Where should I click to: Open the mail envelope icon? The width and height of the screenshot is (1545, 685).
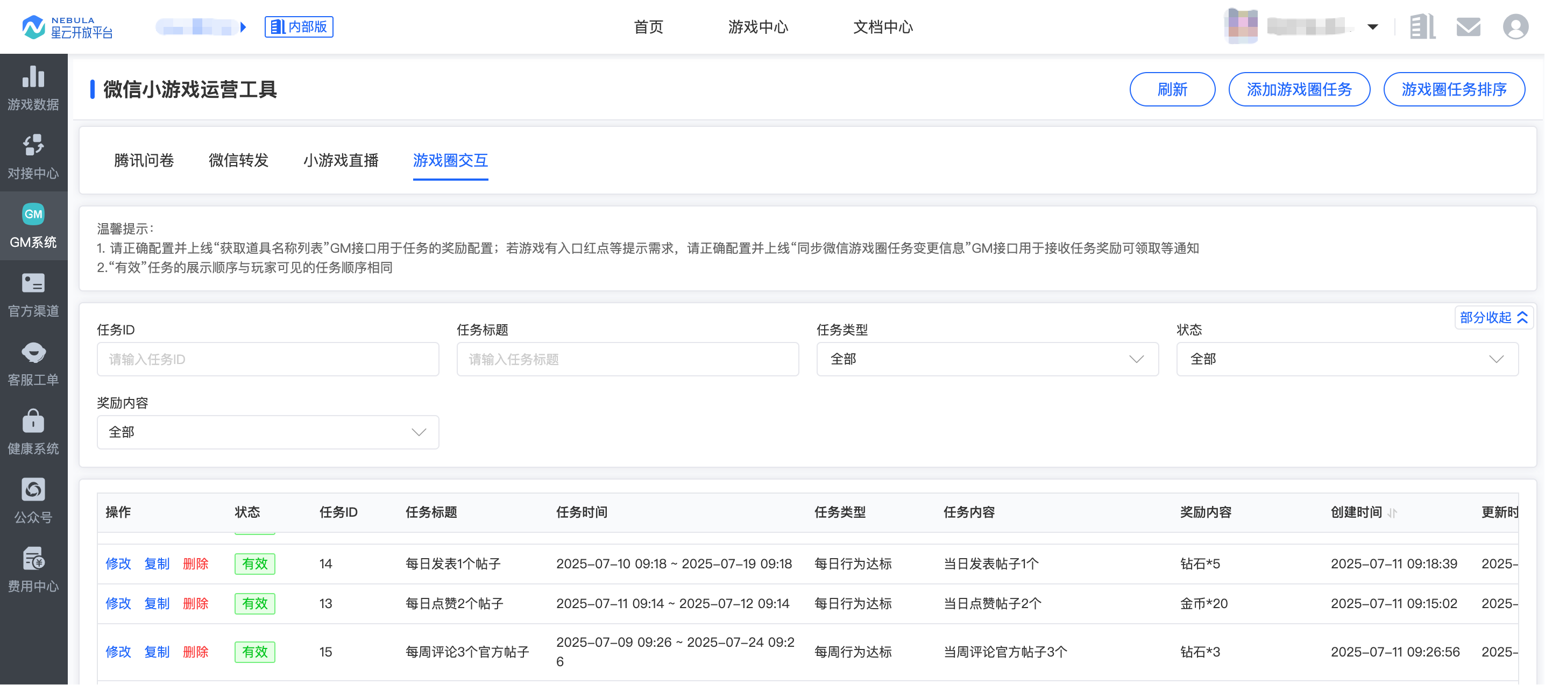[x=1468, y=27]
